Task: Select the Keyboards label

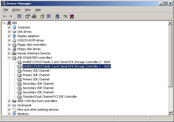Action: coord(24,105)
